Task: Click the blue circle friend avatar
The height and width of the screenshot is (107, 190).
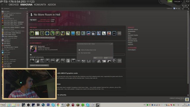Action: pyautogui.click(x=47, y=33)
